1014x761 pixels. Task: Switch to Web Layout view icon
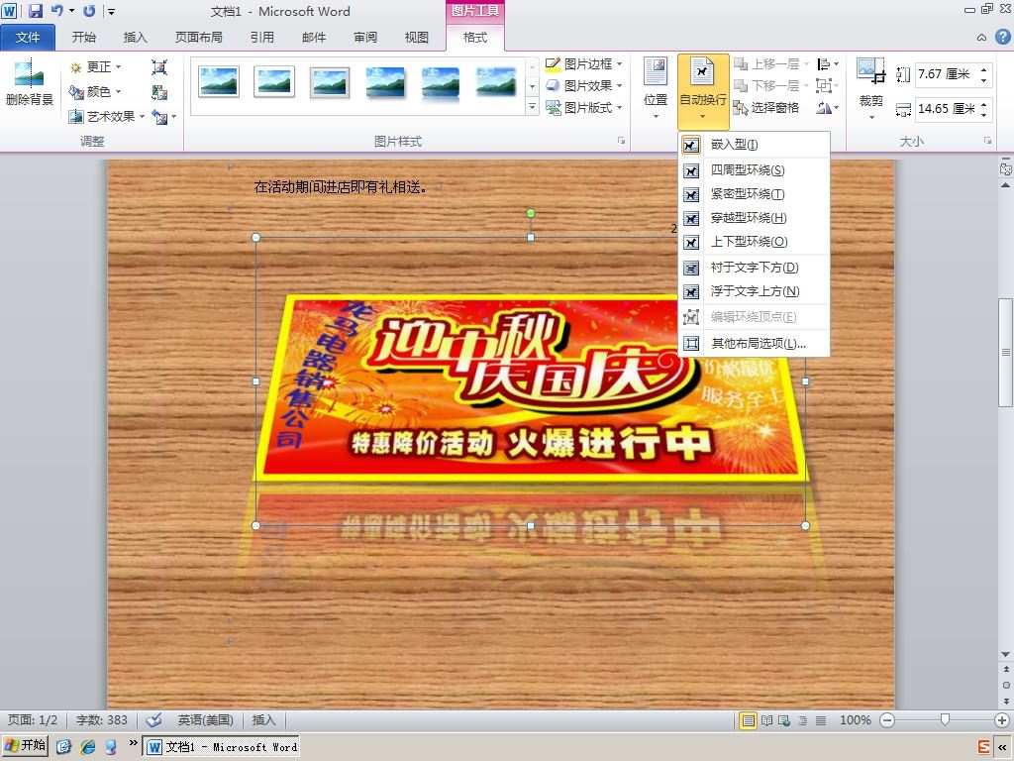(784, 720)
